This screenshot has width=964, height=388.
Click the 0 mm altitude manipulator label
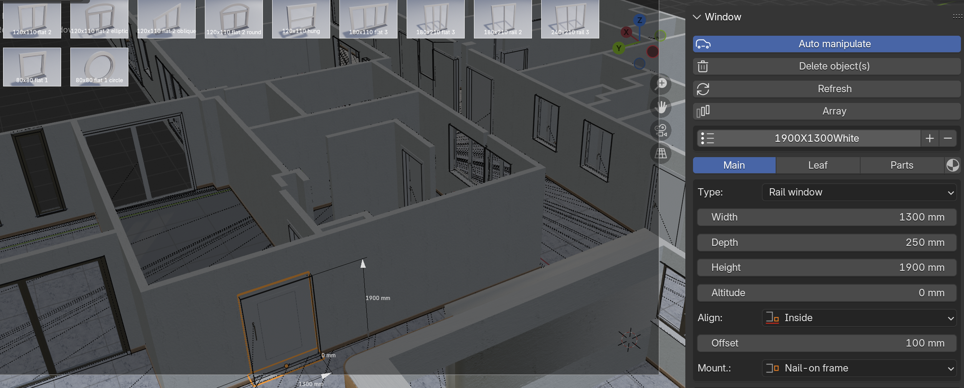(x=328, y=355)
